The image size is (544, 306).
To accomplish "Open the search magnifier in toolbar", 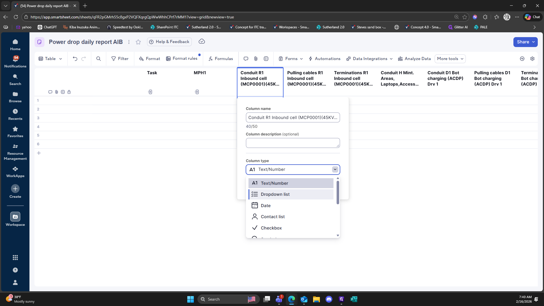I will click(99, 59).
